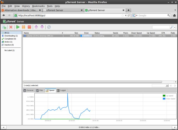Open the Preferences gear icon
Image resolution: width=178 pixels, height=130 pixels.
[49, 27]
